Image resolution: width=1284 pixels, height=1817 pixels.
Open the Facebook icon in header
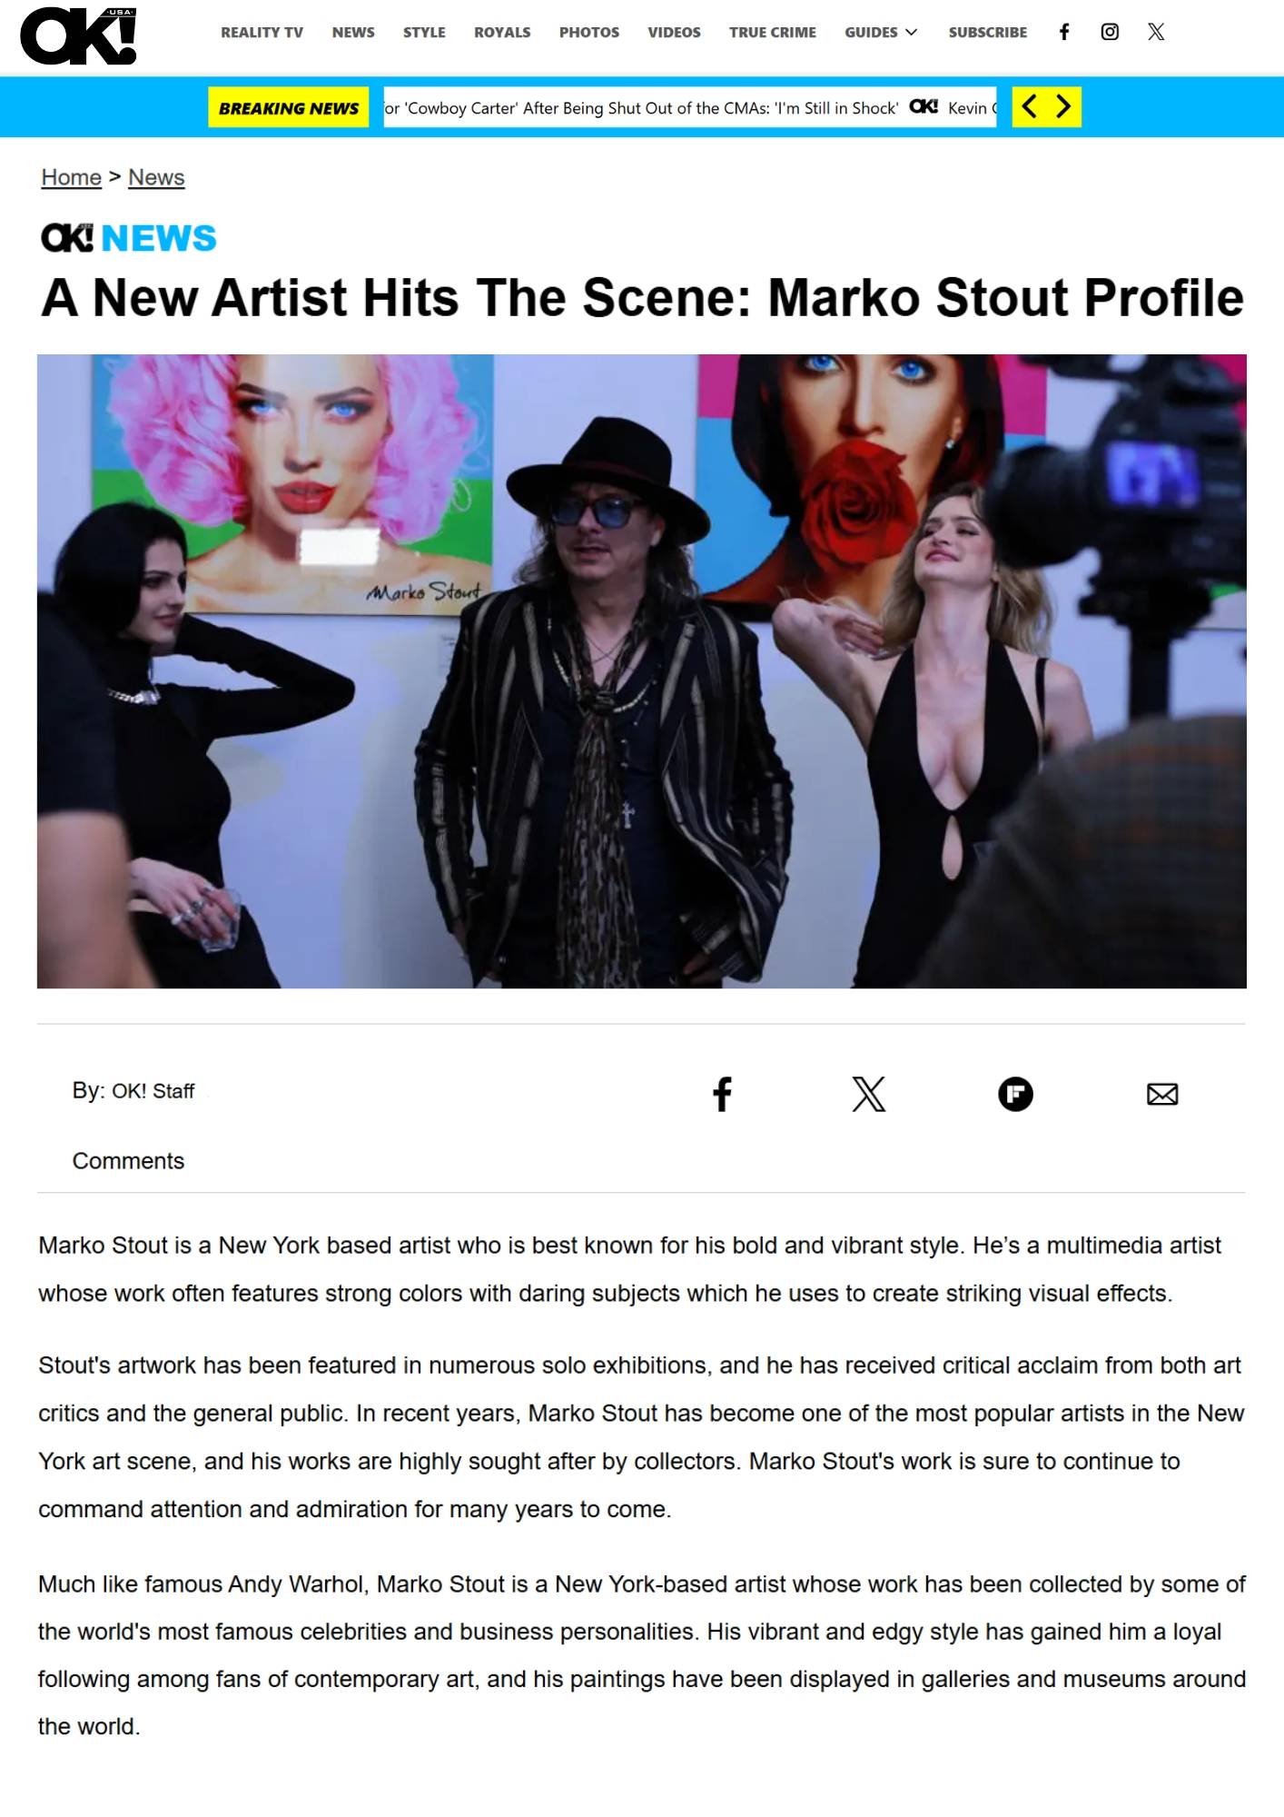1064,33
